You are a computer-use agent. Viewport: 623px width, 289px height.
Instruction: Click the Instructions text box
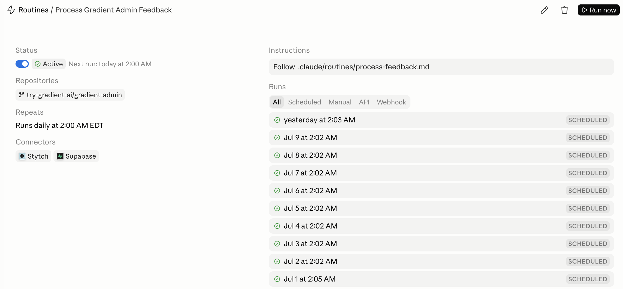[x=441, y=67]
